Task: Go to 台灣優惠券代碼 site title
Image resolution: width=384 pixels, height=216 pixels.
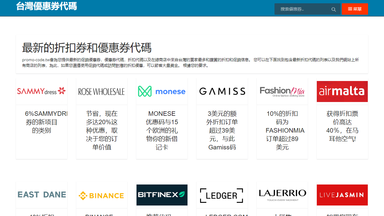Action: (46, 6)
